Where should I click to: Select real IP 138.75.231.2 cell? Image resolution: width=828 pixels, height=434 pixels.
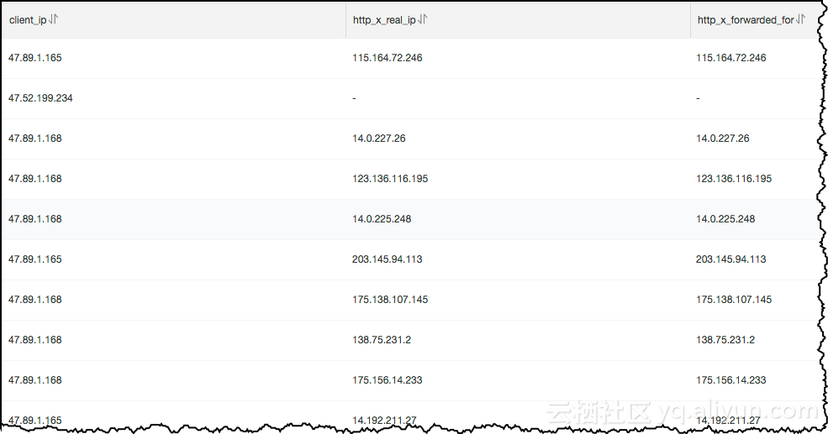382,340
